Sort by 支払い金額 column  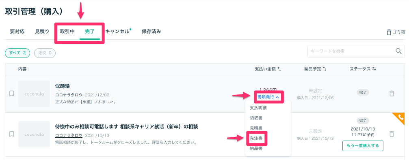(279, 69)
